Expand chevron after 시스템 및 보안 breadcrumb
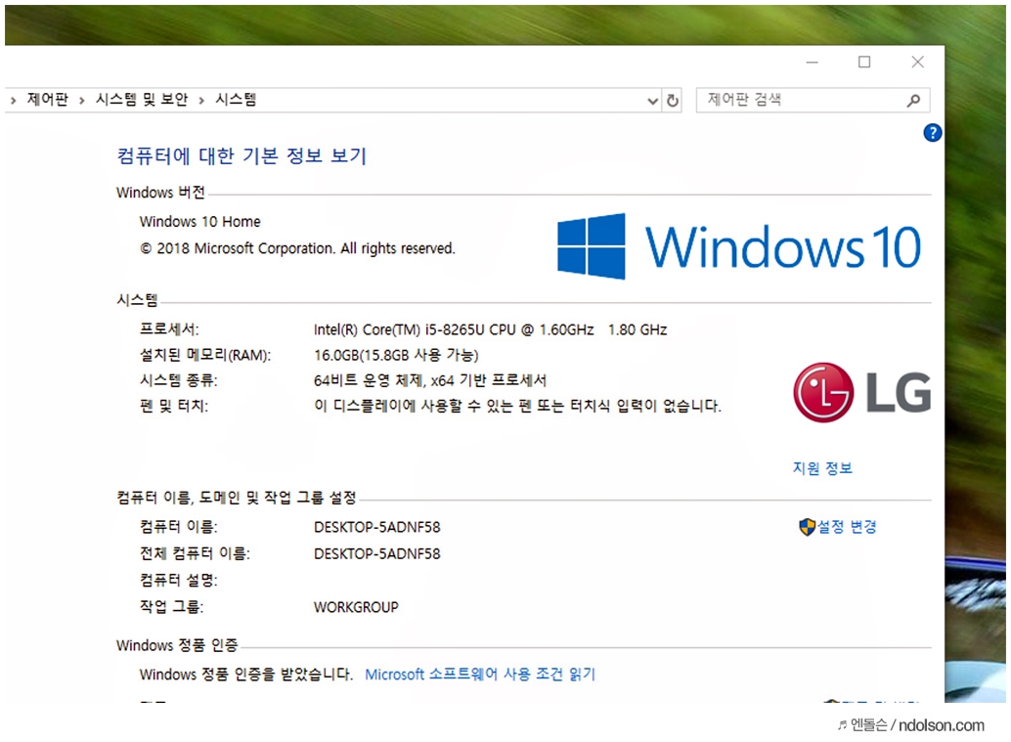Image resolution: width=1011 pixels, height=742 pixels. tap(201, 100)
